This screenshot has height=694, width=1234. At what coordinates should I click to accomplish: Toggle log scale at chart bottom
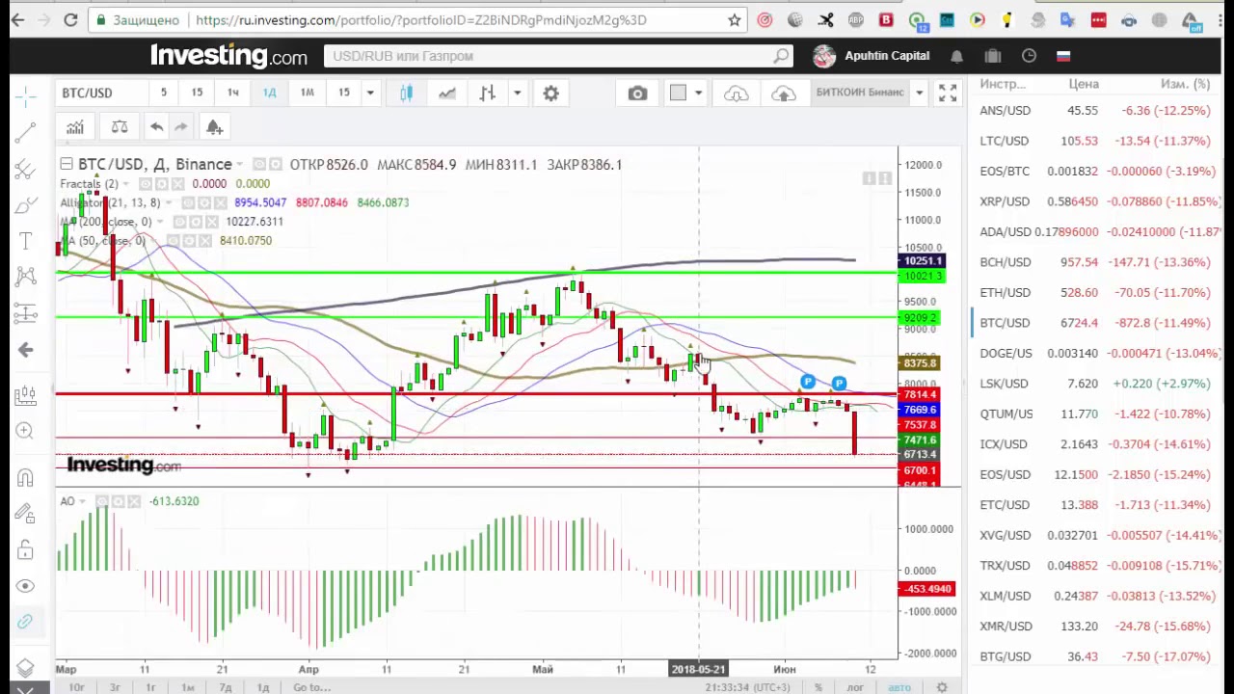coord(855,687)
